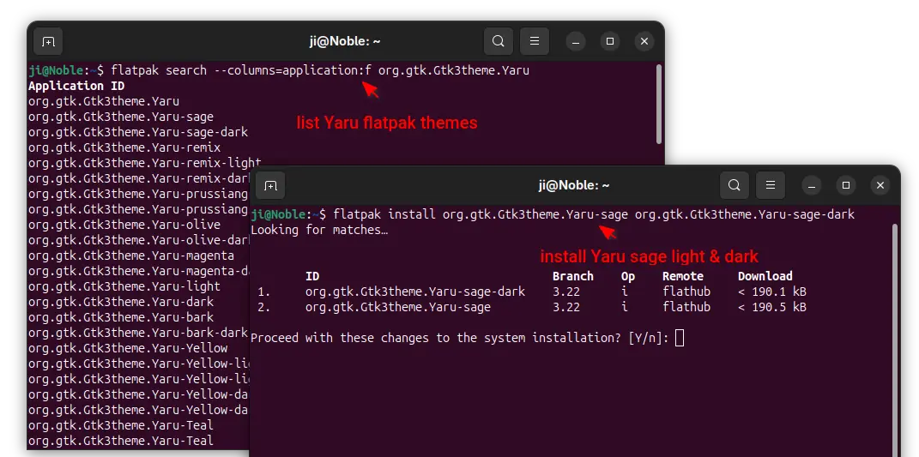Click the 'org.gtk.Gtk3theme.Yaru-bark' line
Viewport: 919px width, 457px height.
(121, 317)
